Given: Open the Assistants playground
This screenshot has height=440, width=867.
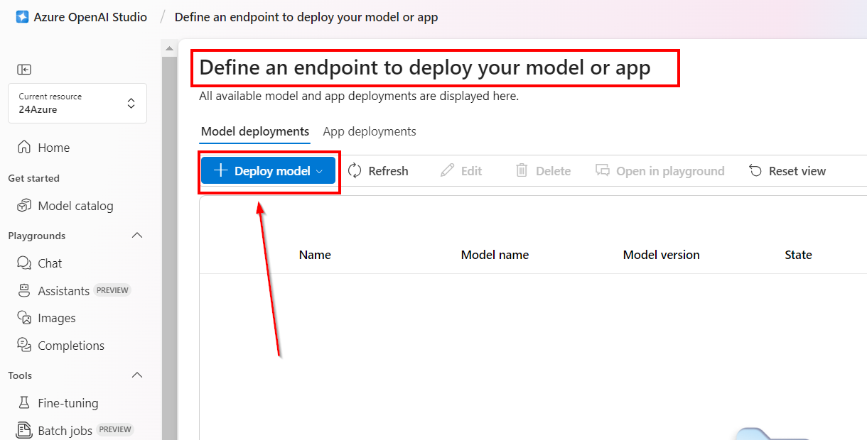Looking at the screenshot, I should [x=63, y=291].
